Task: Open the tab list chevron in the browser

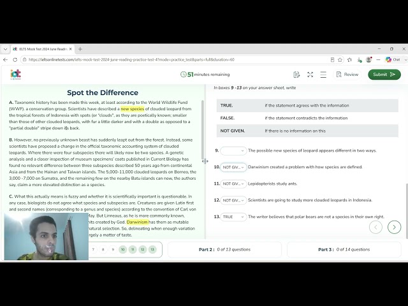Action: coord(5,49)
